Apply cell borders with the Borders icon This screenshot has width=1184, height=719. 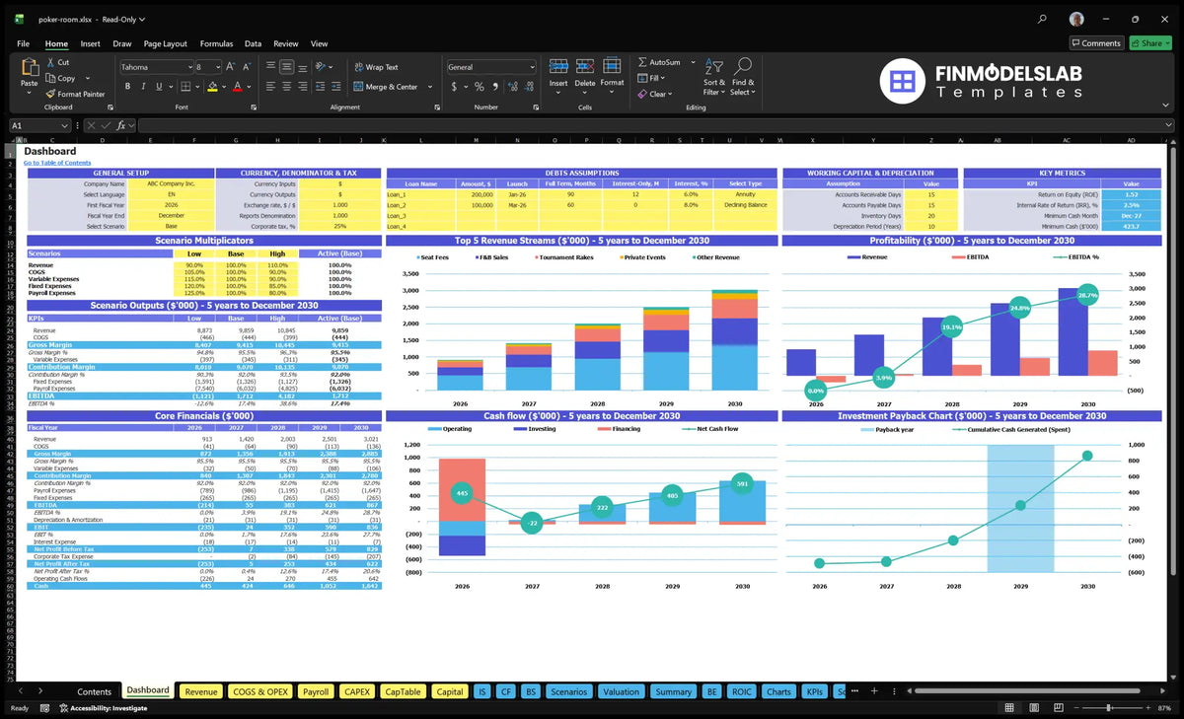186,87
